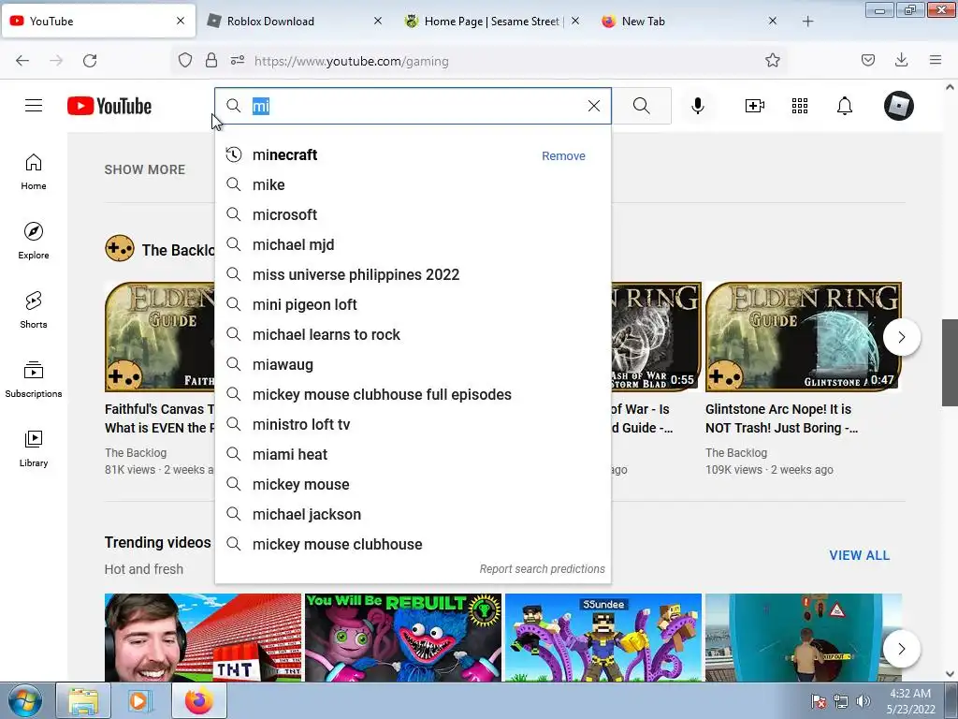Viewport: 958px width, 719px height.
Task: Select the michael mjd suggestion
Action: coord(413,244)
